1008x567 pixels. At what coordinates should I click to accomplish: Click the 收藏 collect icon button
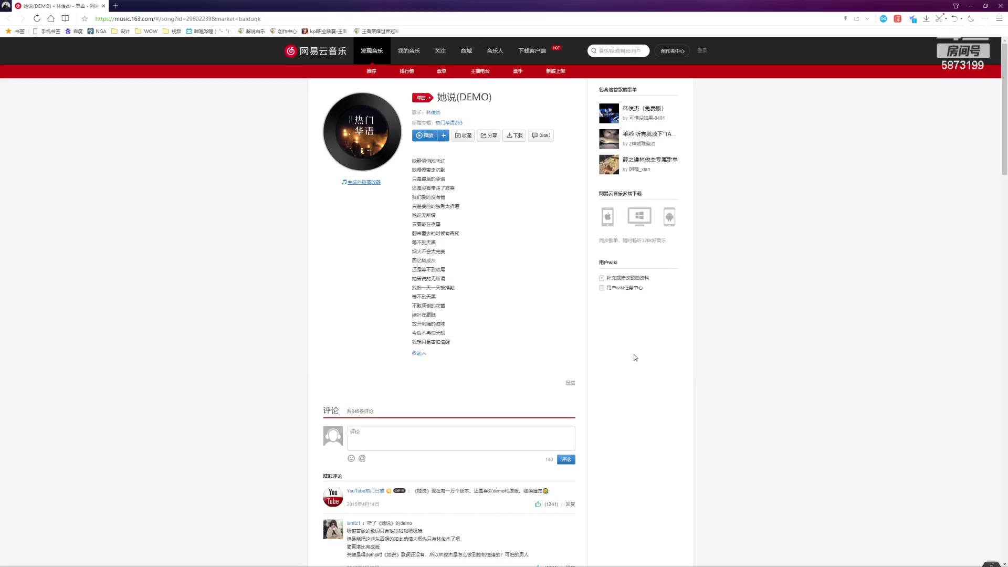tap(463, 135)
